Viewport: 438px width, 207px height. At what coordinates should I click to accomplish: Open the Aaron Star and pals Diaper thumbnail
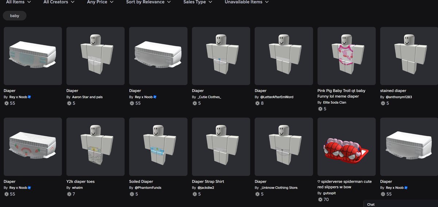coord(96,56)
